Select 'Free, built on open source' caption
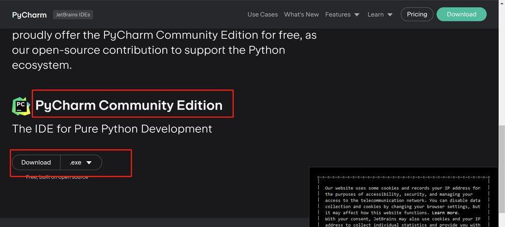The height and width of the screenshot is (227, 505). point(57,177)
